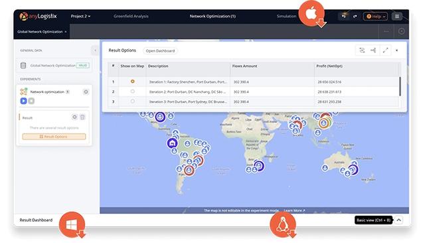Click profit value 28 631 293.238
Viewport: 425px width, 243px height.
pyautogui.click(x=329, y=102)
